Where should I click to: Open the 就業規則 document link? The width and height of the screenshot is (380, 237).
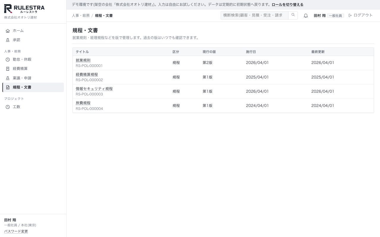click(x=83, y=60)
